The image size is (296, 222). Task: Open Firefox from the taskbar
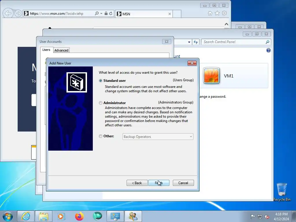pos(79,216)
